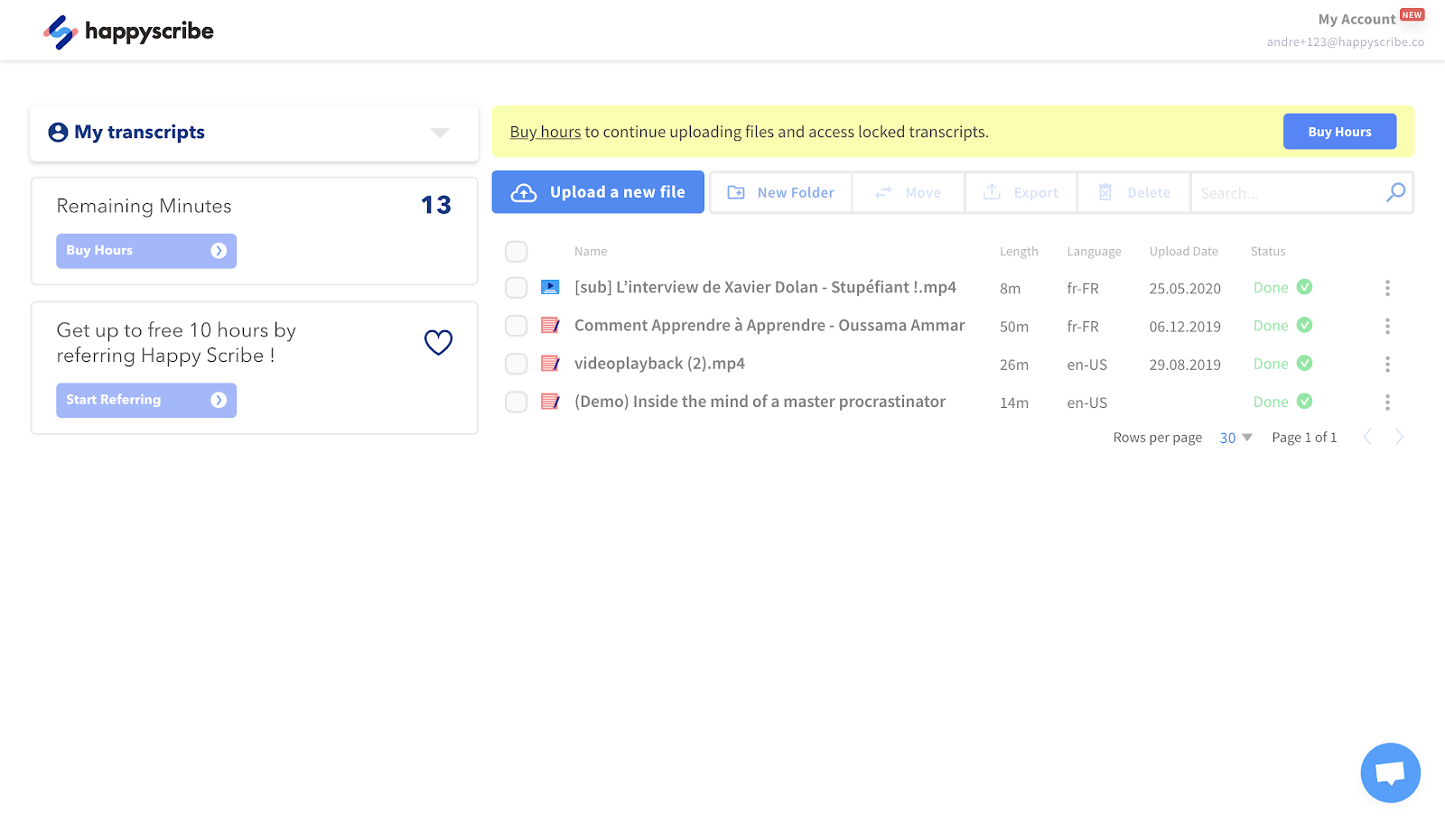Click Upload a new file button
Viewport: 1445px width, 823px height.
point(598,192)
